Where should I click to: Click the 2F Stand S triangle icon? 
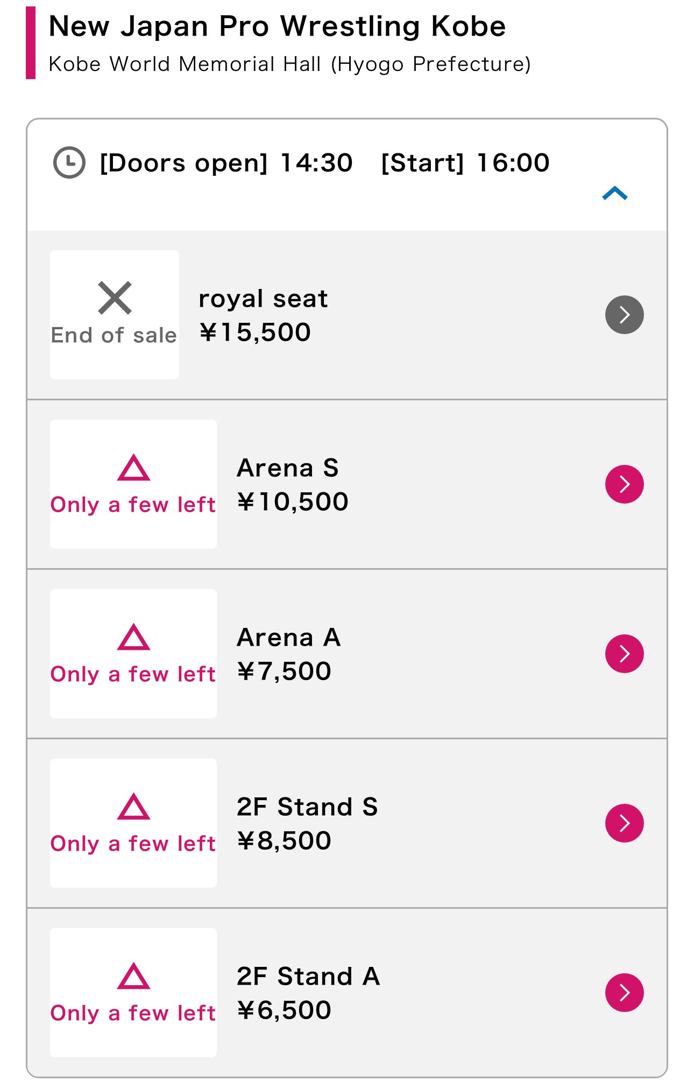pos(133,807)
